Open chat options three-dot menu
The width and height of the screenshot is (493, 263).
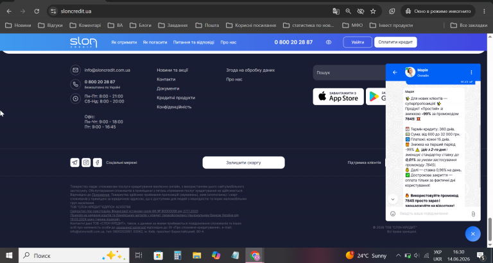(x=471, y=72)
